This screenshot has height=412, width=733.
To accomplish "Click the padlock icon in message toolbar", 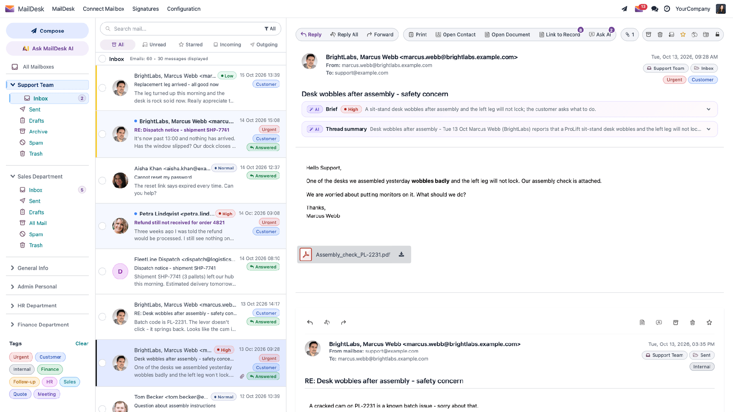I will 717,35.
